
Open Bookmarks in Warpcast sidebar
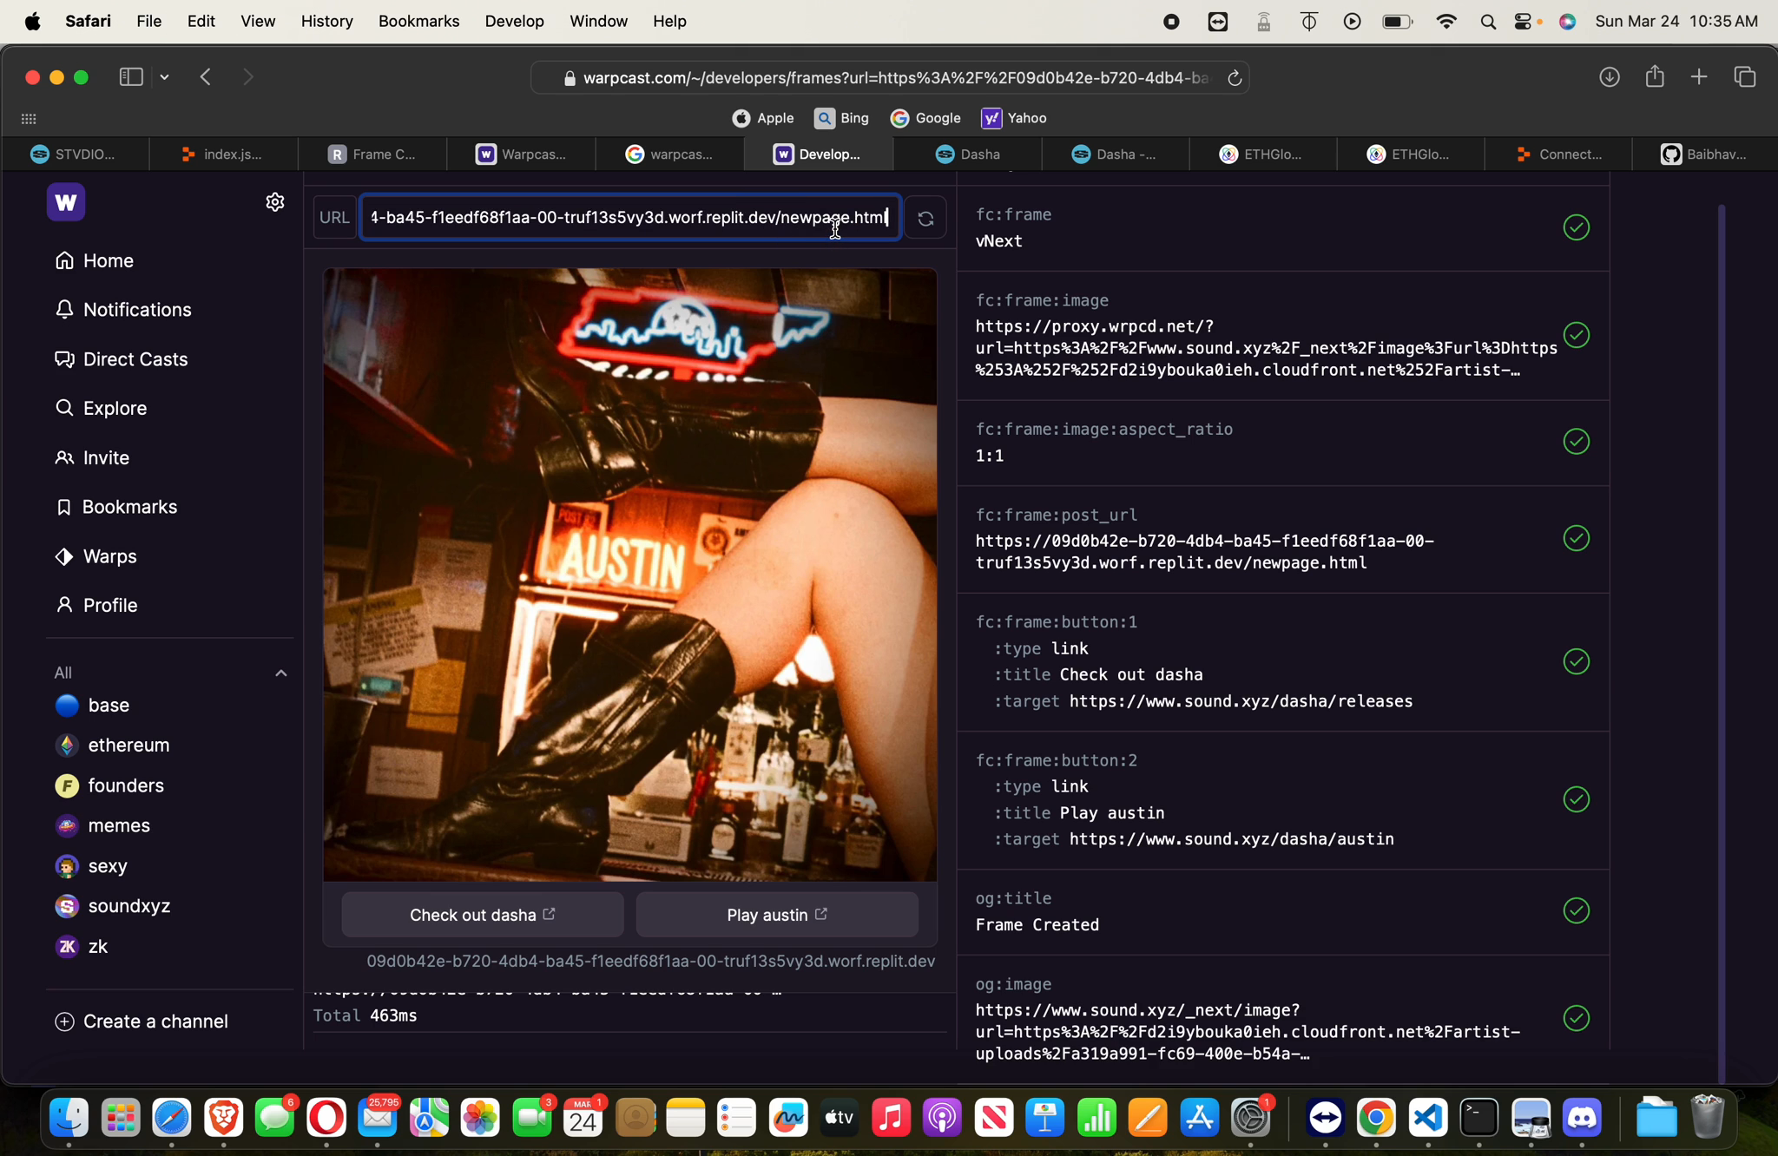(116, 507)
